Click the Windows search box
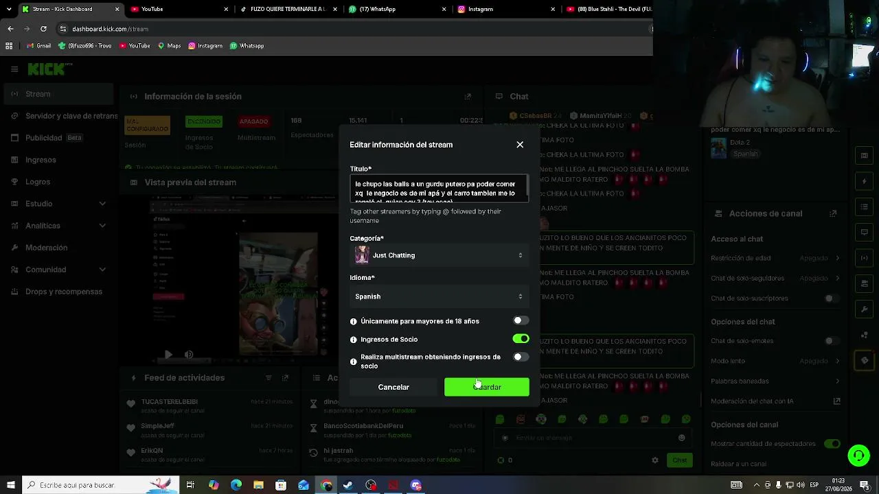 click(x=100, y=485)
